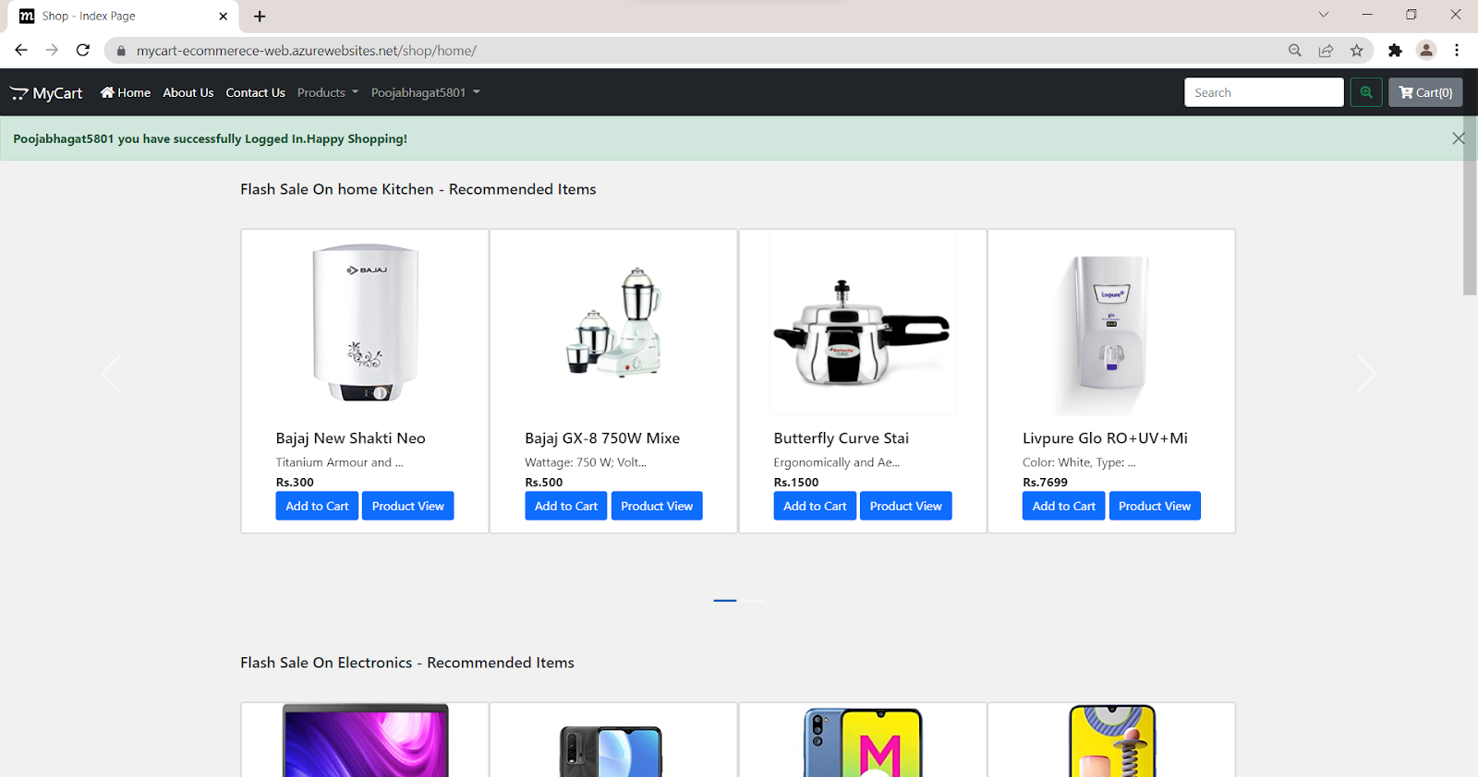Viewport: 1478px width, 777px height.
Task: Expand the Products dropdown menu
Action: pyautogui.click(x=328, y=92)
